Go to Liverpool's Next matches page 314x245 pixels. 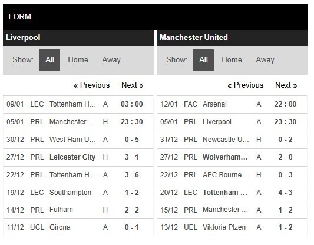point(133,85)
